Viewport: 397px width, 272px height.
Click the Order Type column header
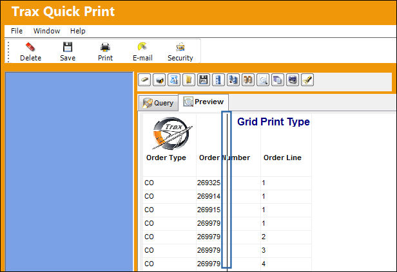coord(166,158)
